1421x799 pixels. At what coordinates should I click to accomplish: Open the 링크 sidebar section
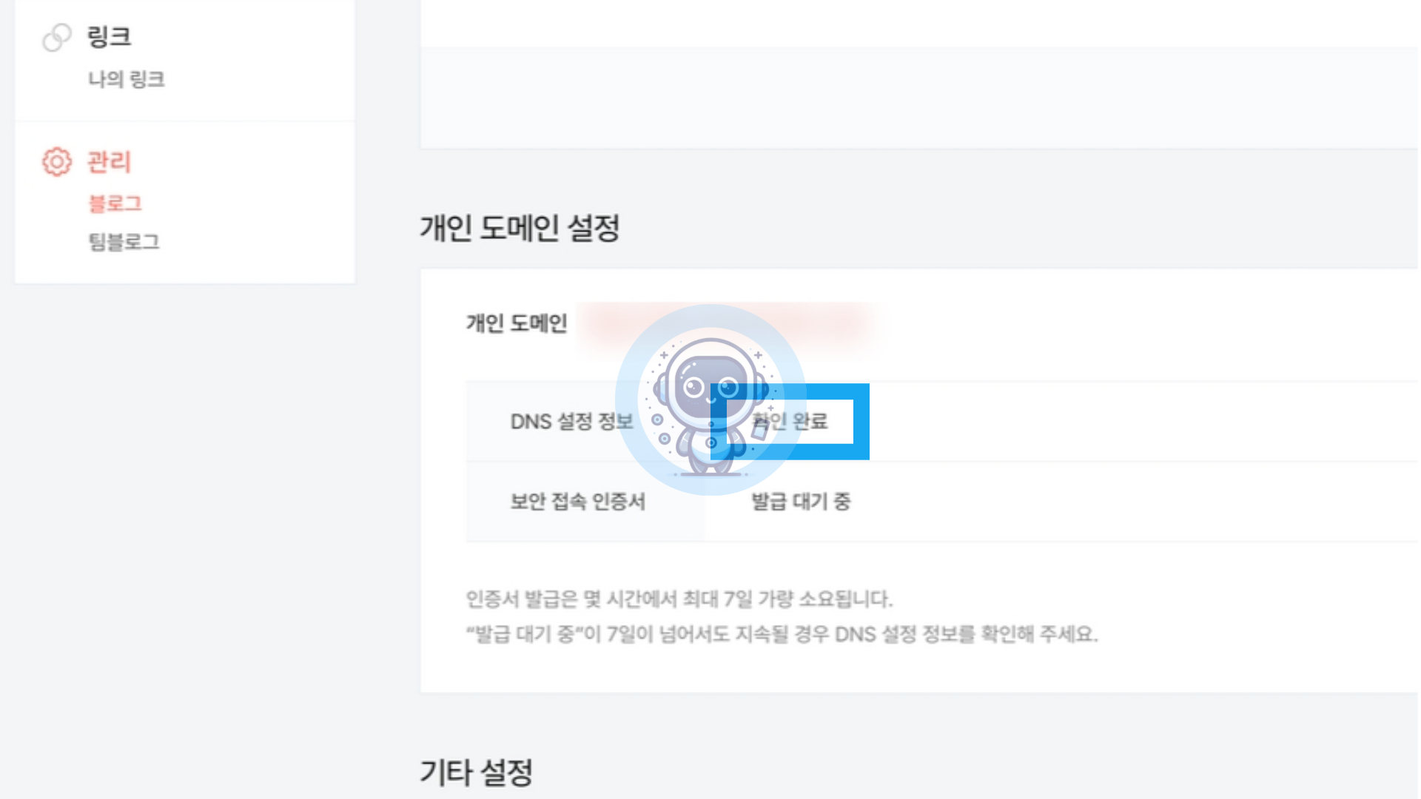[x=109, y=36]
